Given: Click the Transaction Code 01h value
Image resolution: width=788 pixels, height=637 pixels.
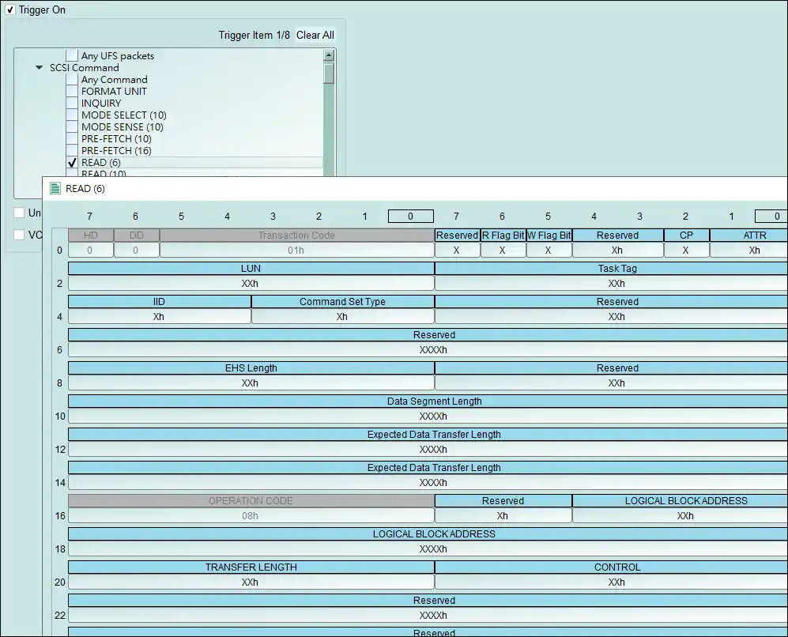Looking at the screenshot, I should 296,251.
